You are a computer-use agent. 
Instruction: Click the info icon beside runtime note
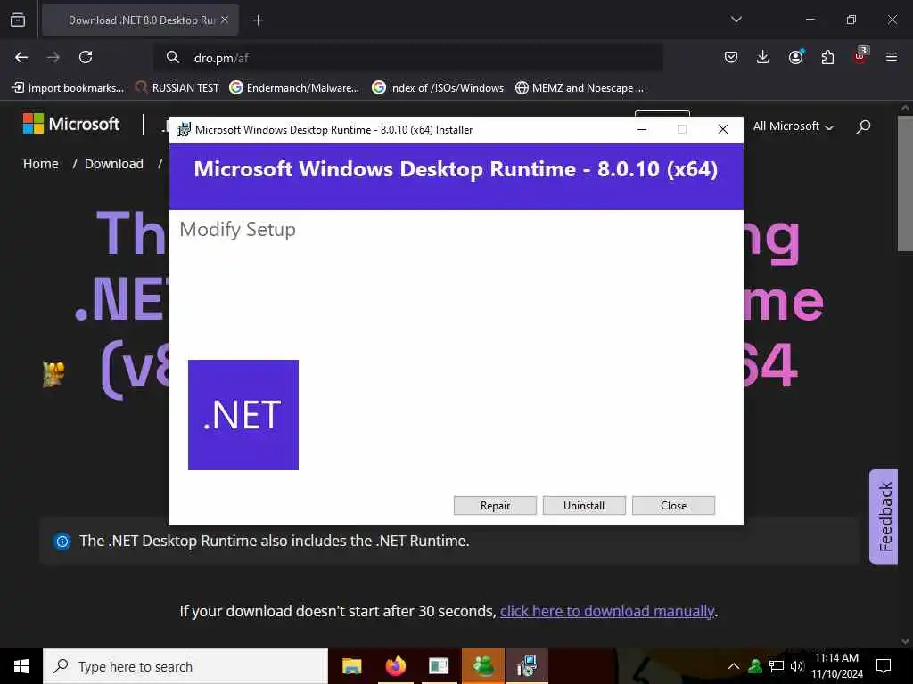tap(62, 541)
